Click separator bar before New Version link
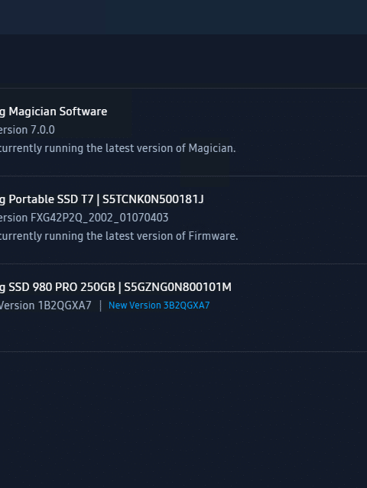 pos(100,305)
